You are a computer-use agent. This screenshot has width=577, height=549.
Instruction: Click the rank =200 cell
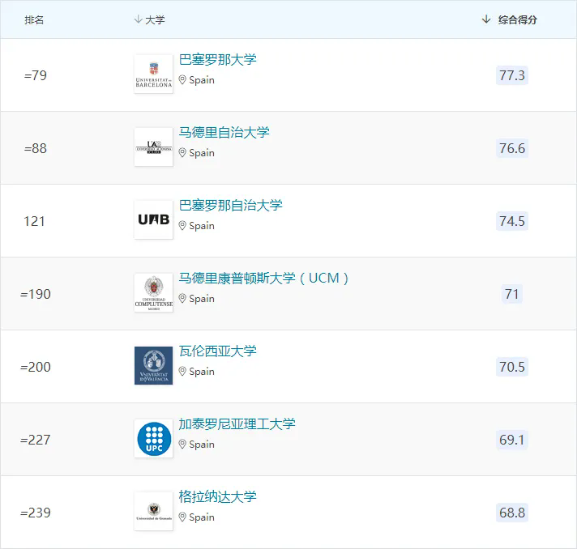click(x=36, y=367)
